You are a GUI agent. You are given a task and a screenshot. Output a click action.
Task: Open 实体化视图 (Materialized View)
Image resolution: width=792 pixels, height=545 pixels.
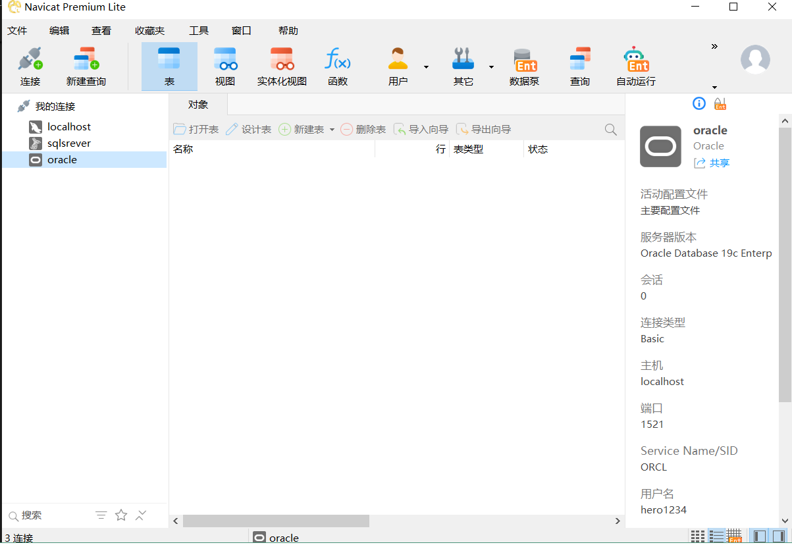pyautogui.click(x=282, y=66)
